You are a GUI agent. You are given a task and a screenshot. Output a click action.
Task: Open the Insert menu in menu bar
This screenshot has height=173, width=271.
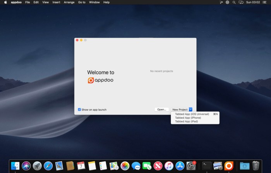click(56, 2)
